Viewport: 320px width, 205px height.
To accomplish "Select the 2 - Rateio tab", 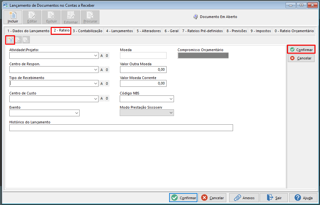I will click(x=62, y=31).
